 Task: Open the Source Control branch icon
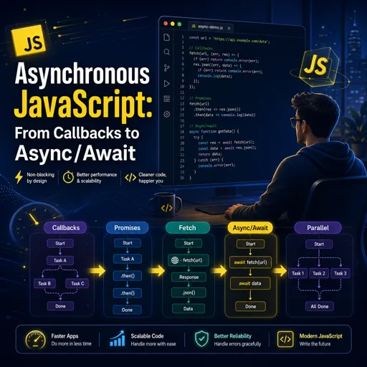(167, 68)
